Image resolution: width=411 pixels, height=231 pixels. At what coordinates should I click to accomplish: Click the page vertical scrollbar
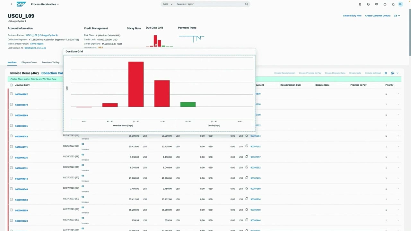(x=410, y=32)
